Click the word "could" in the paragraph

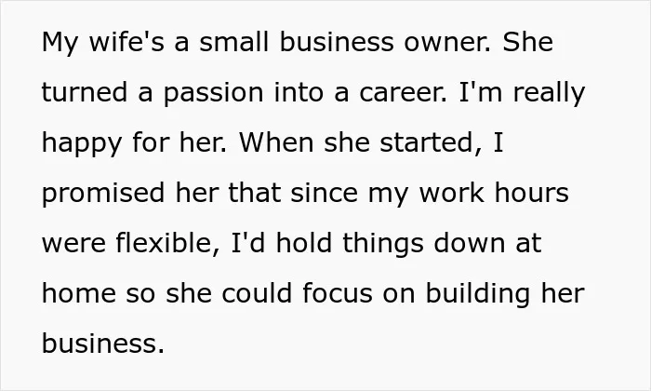tap(257, 293)
